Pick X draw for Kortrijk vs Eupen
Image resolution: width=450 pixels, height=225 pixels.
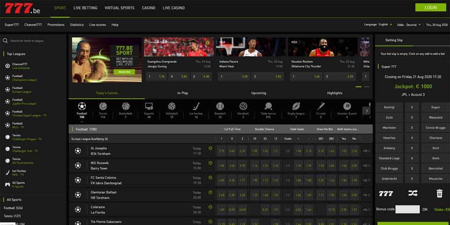click(x=412, y=107)
